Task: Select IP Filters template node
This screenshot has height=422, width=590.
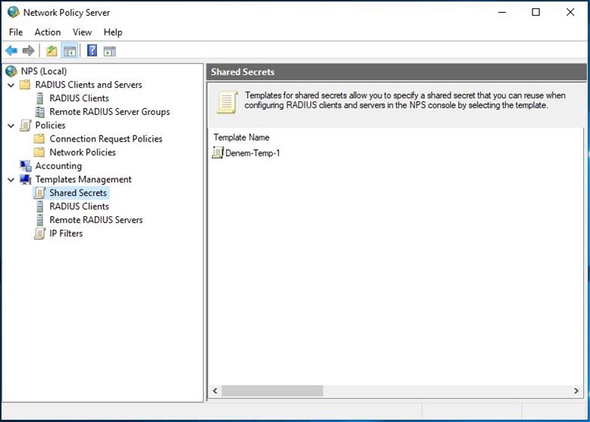Action: (66, 234)
